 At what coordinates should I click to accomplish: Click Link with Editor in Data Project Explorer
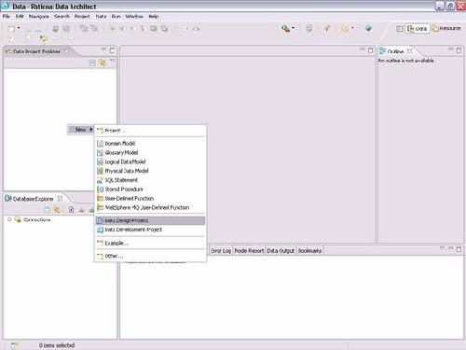coord(103,63)
